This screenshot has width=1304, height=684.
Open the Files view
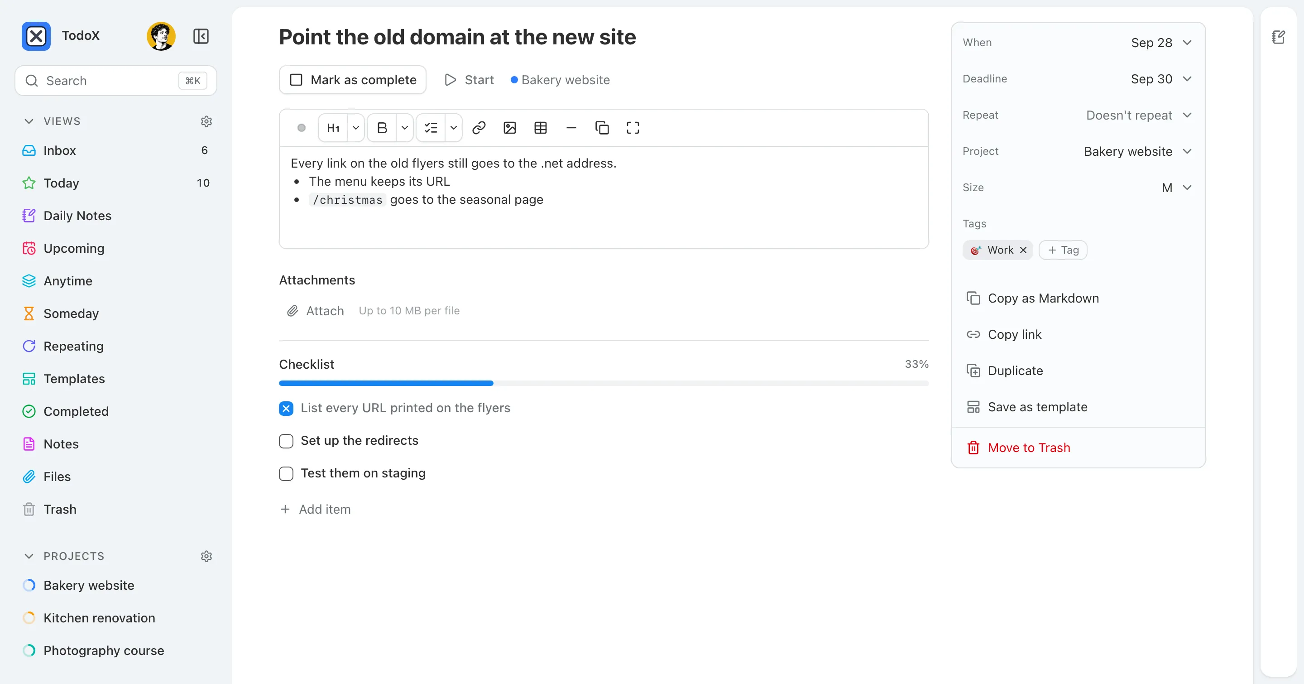pos(116,477)
